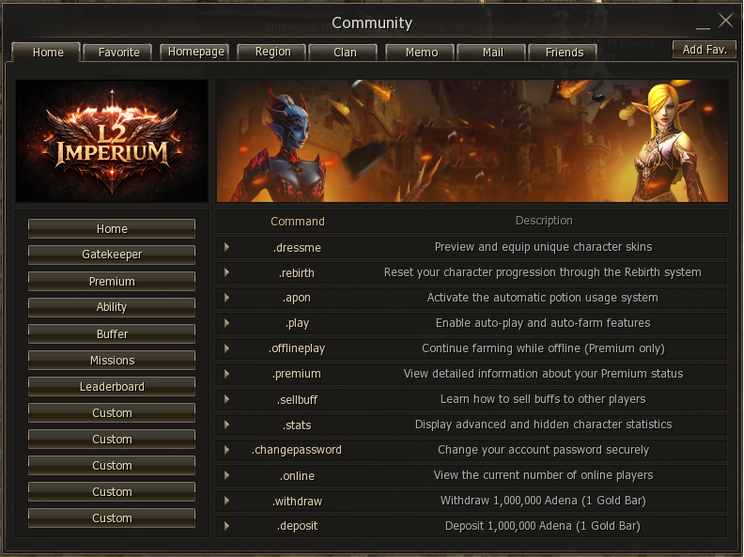The image size is (744, 557).
Task: Open the Favorite tab
Action: (x=118, y=53)
